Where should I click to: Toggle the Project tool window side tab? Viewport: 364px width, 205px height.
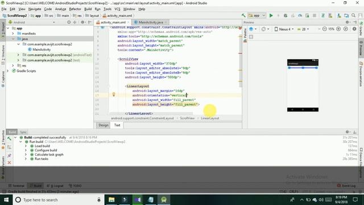click(x=3, y=30)
